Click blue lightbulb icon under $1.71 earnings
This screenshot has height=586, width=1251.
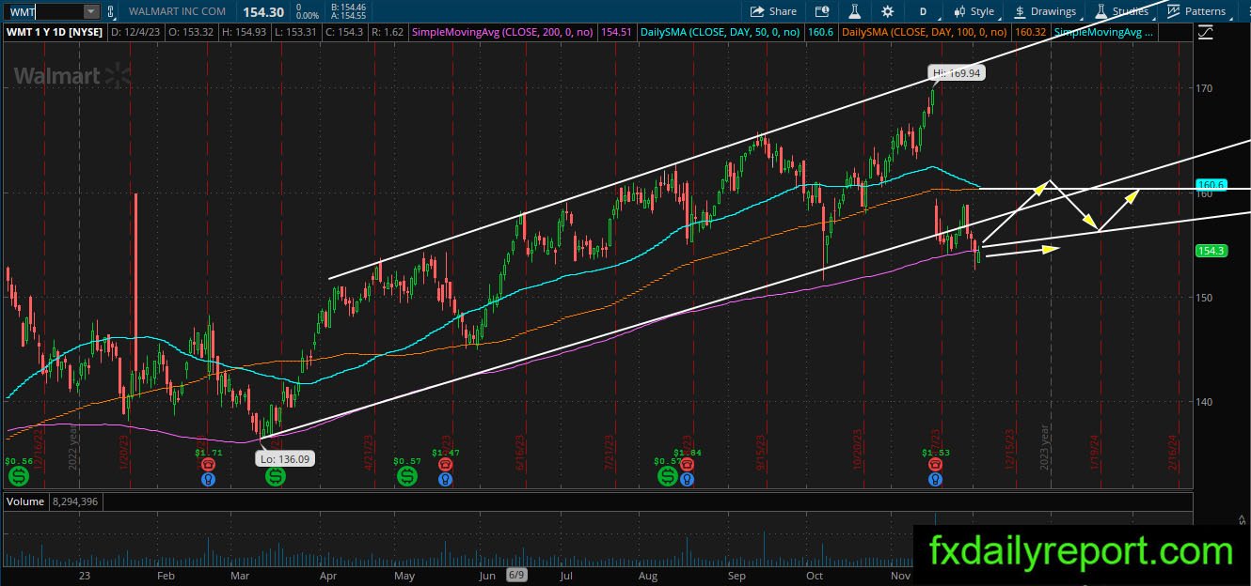[x=207, y=479]
